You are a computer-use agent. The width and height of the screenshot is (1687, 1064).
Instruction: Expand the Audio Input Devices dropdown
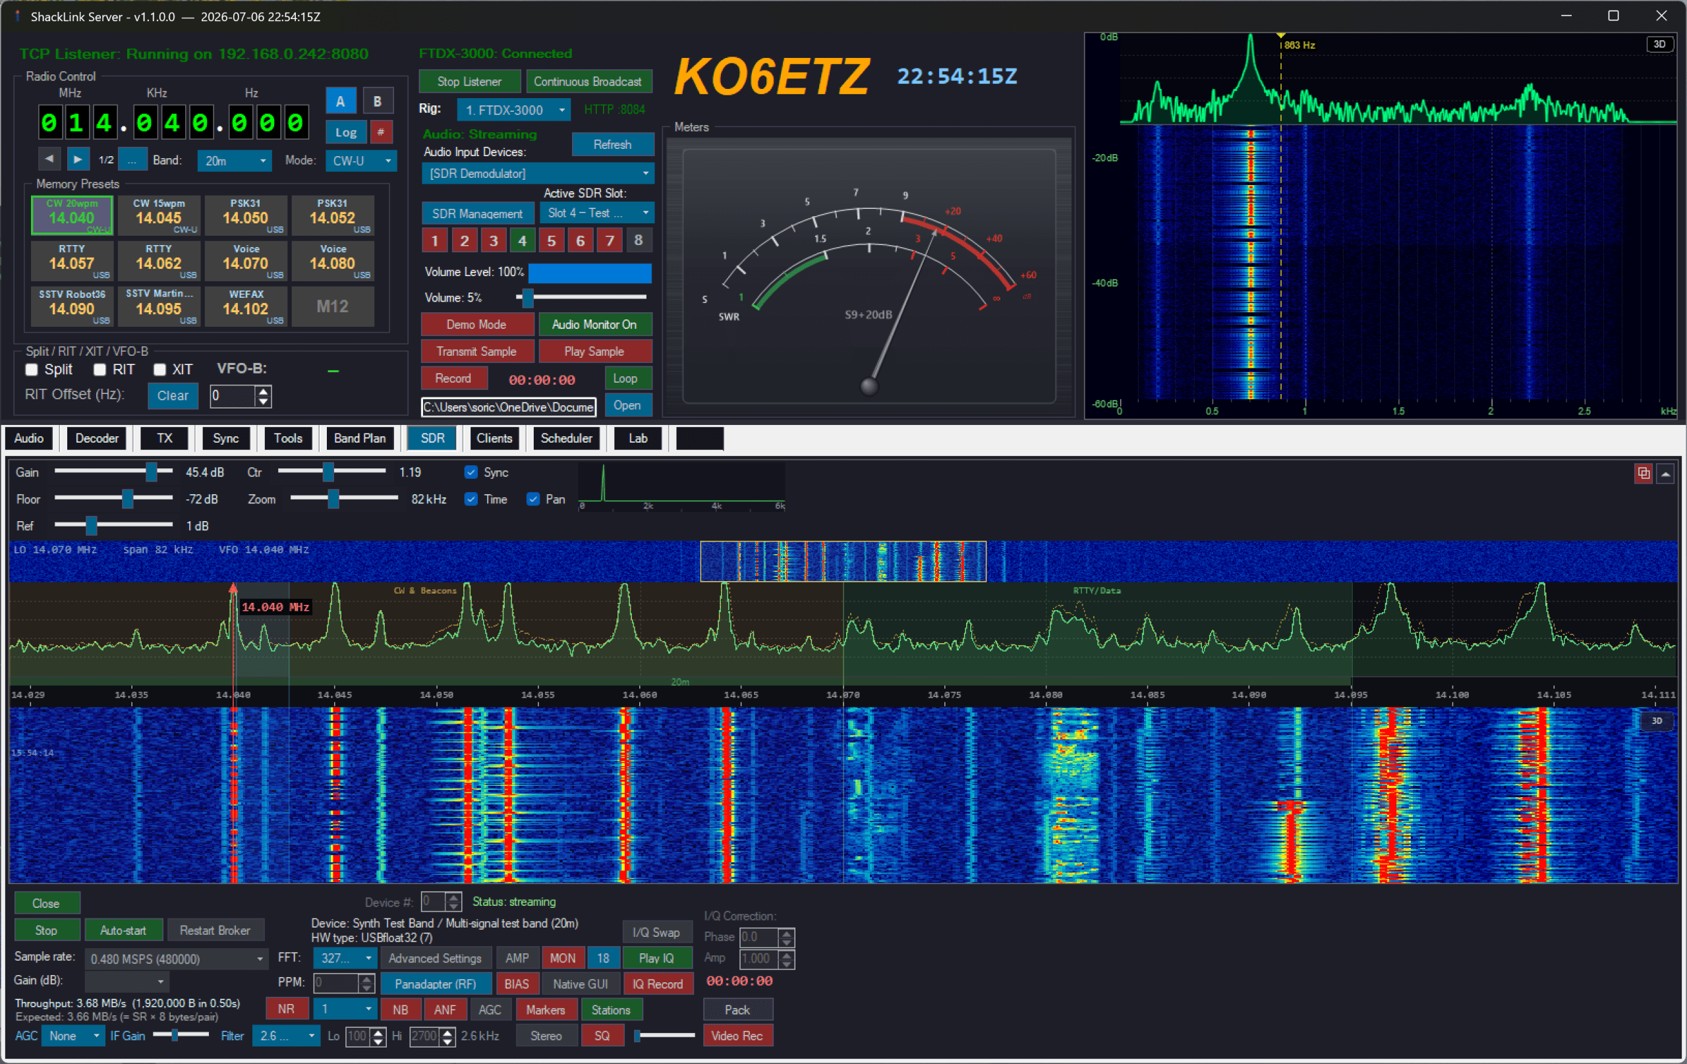[x=538, y=173]
